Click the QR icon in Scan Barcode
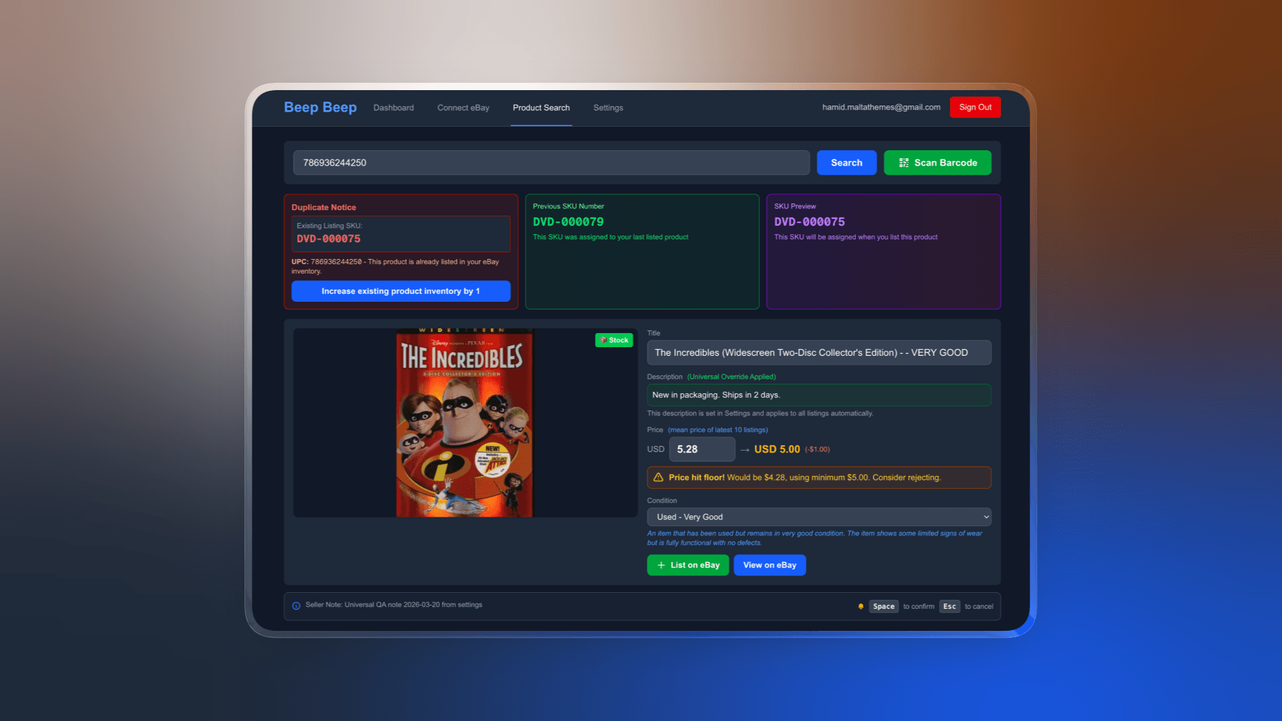Viewport: 1282px width, 721px height. [903, 163]
